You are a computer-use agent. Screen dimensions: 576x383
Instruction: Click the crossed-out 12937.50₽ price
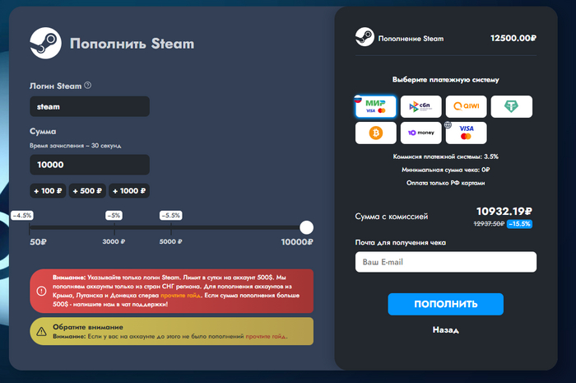point(489,224)
